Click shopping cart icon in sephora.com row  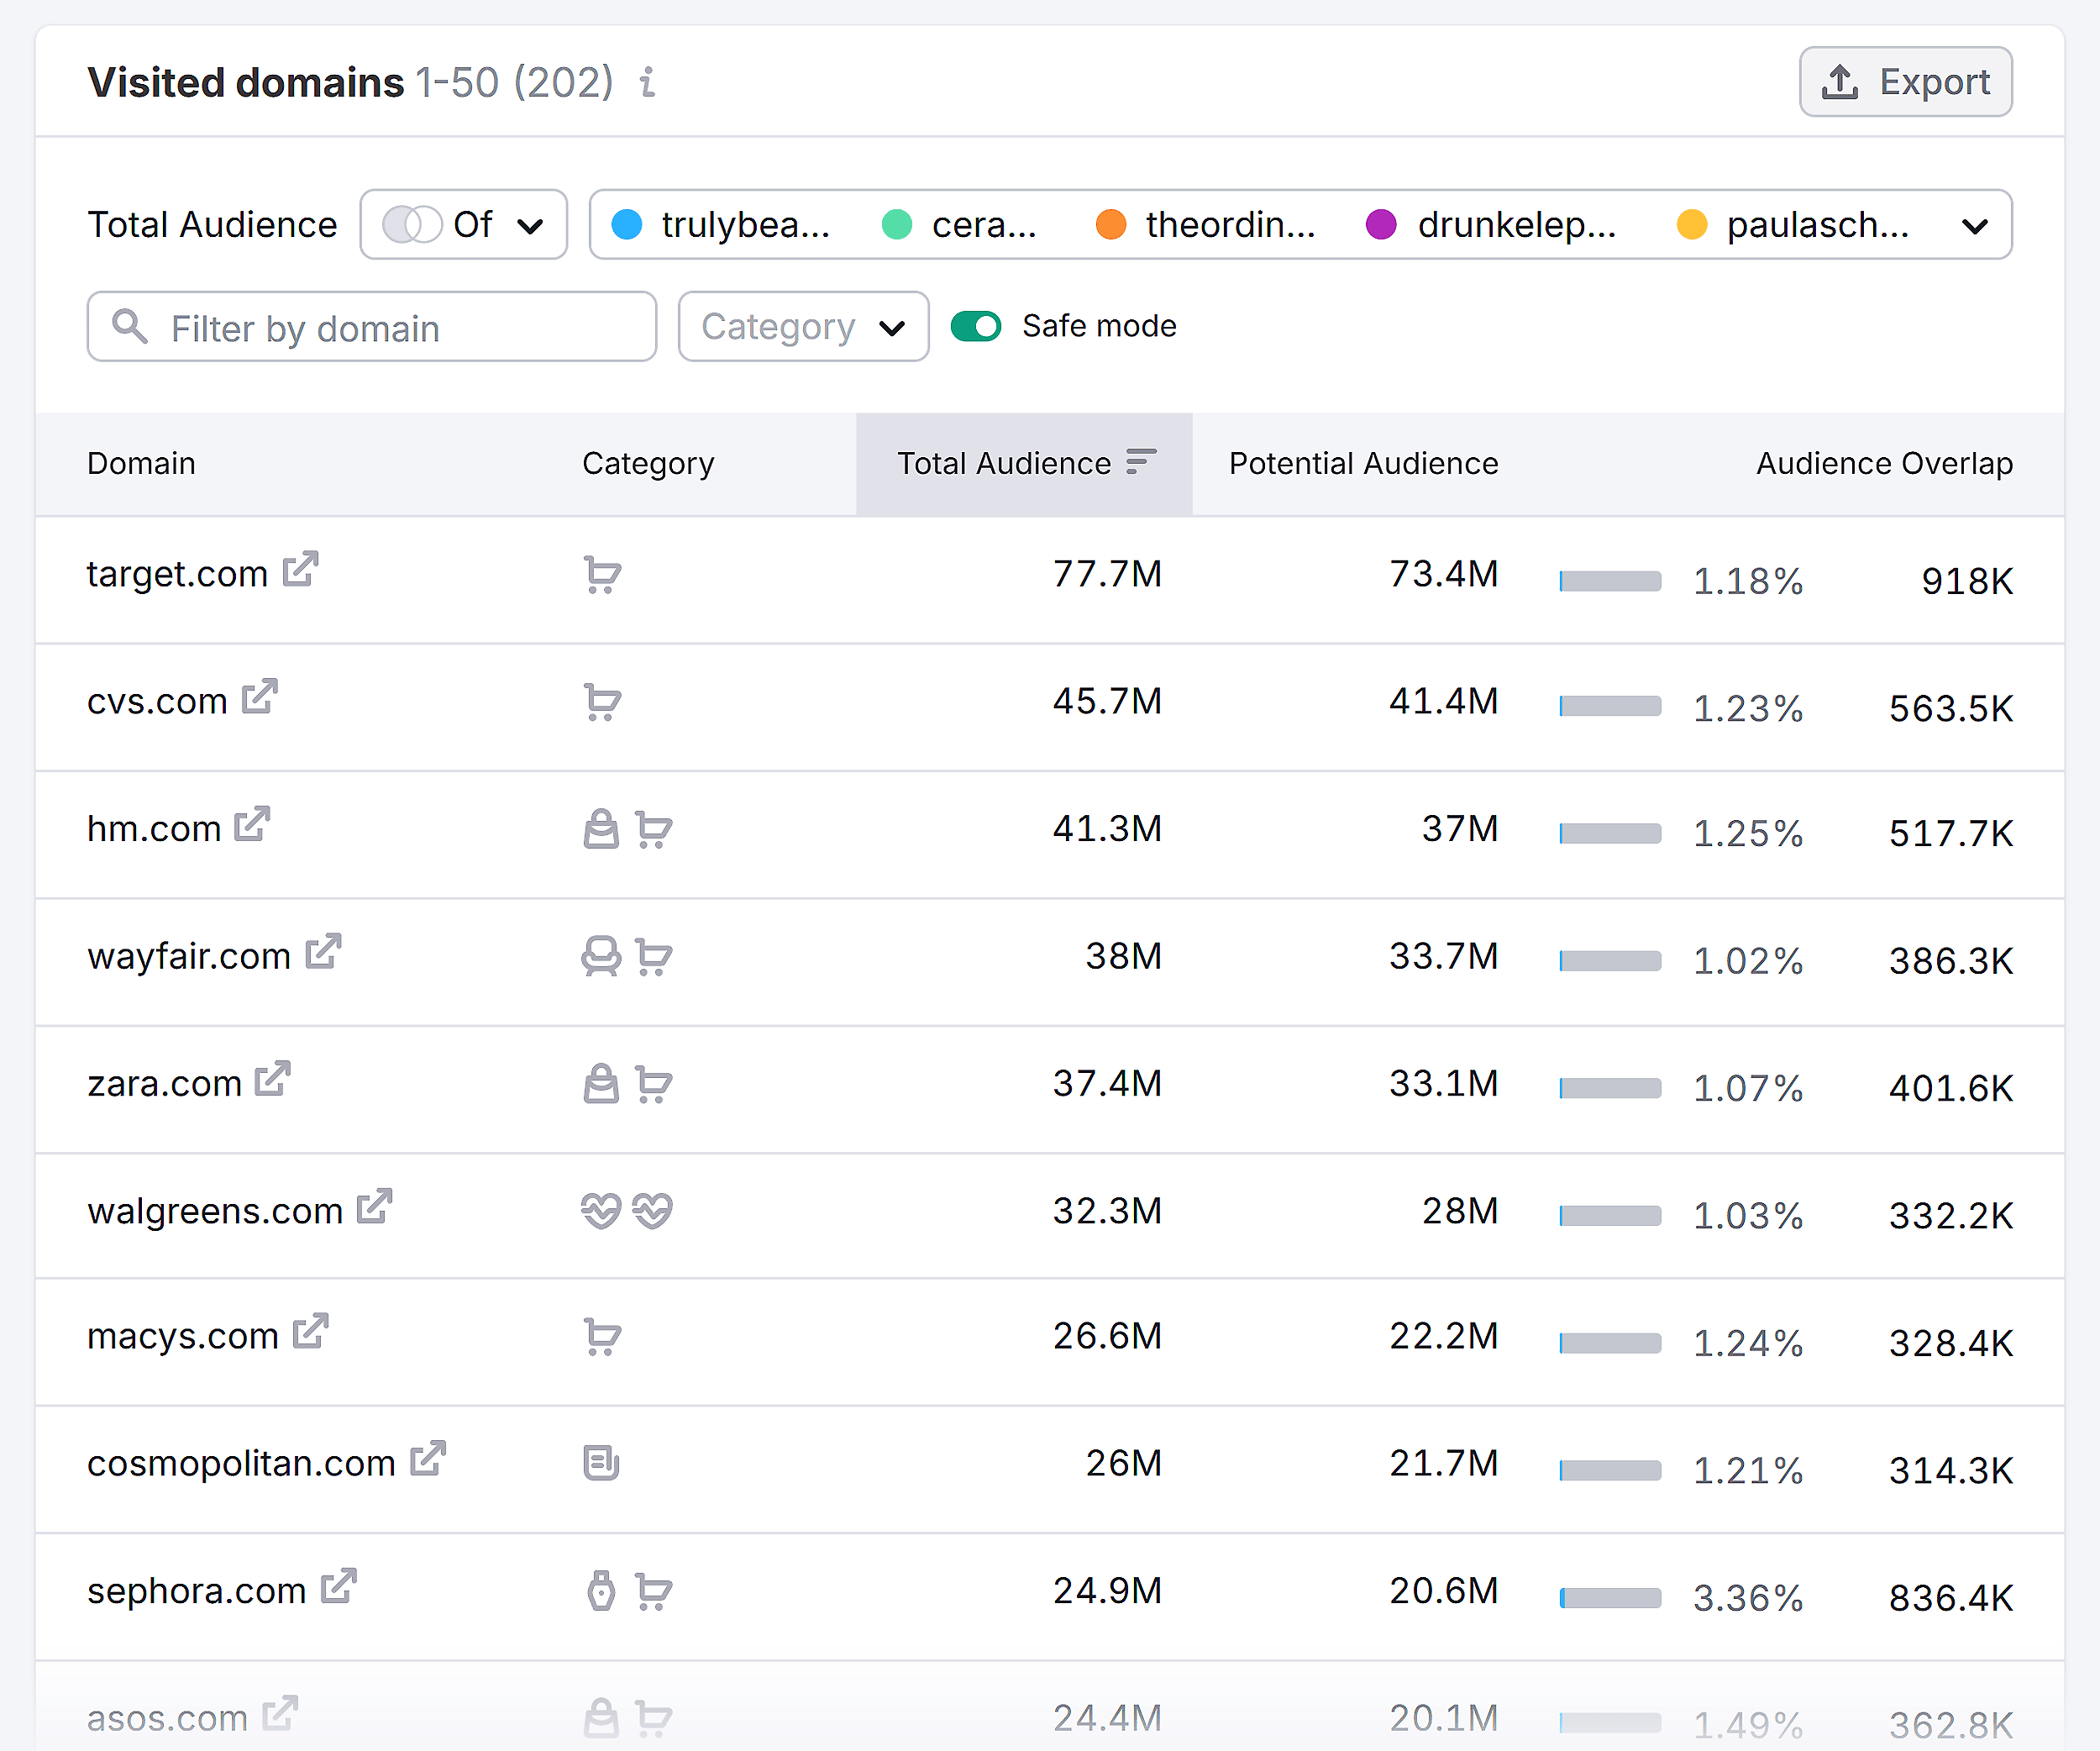click(654, 1592)
